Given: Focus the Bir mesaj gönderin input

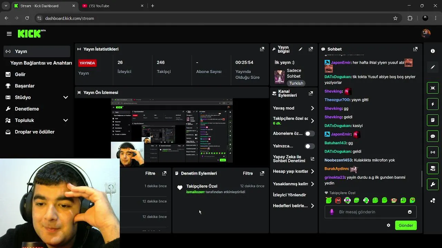Looking at the screenshot, I should (x=371, y=212).
